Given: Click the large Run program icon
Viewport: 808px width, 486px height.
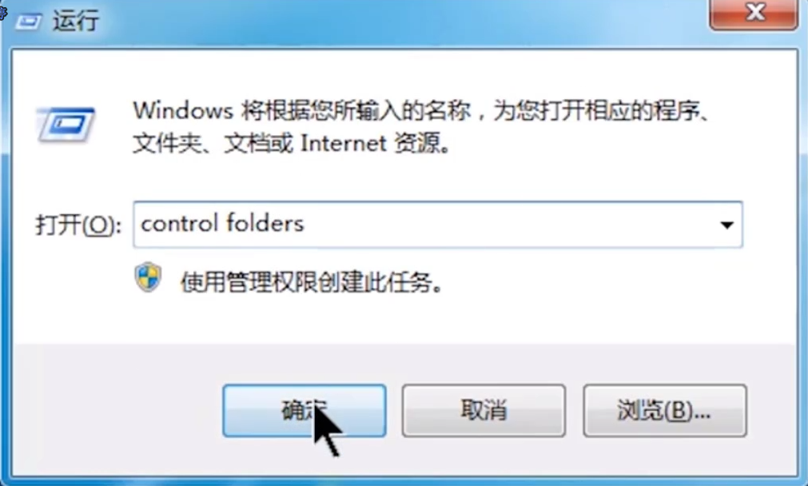Looking at the screenshot, I should point(66,124).
